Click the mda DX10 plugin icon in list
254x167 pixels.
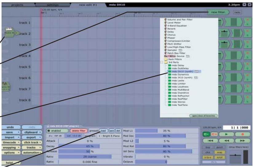[x=169, y=71]
